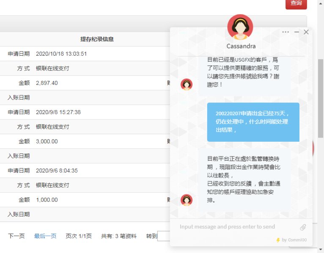Close the Cassandra chat widget
The image size is (324, 253).
306,32
